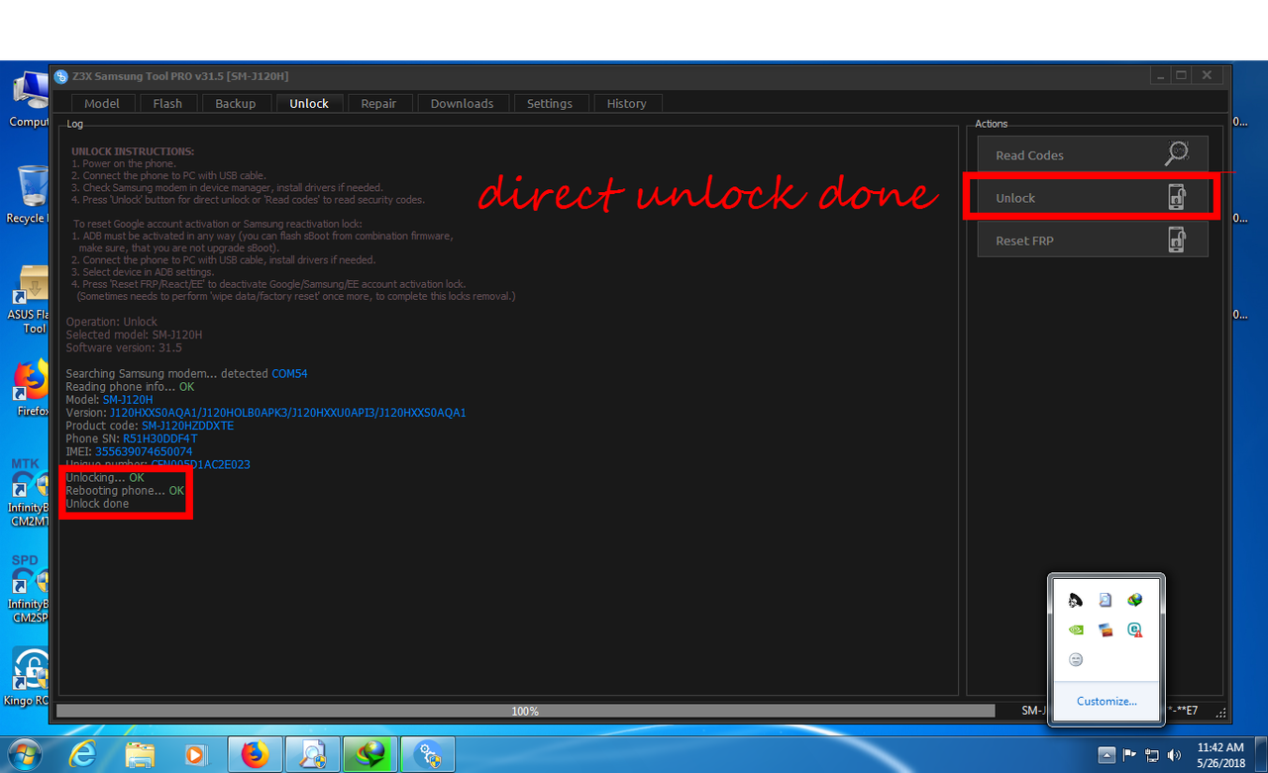This screenshot has height=773, width=1268.
Task: Click the COM54 port text in log
Action: click(x=289, y=373)
